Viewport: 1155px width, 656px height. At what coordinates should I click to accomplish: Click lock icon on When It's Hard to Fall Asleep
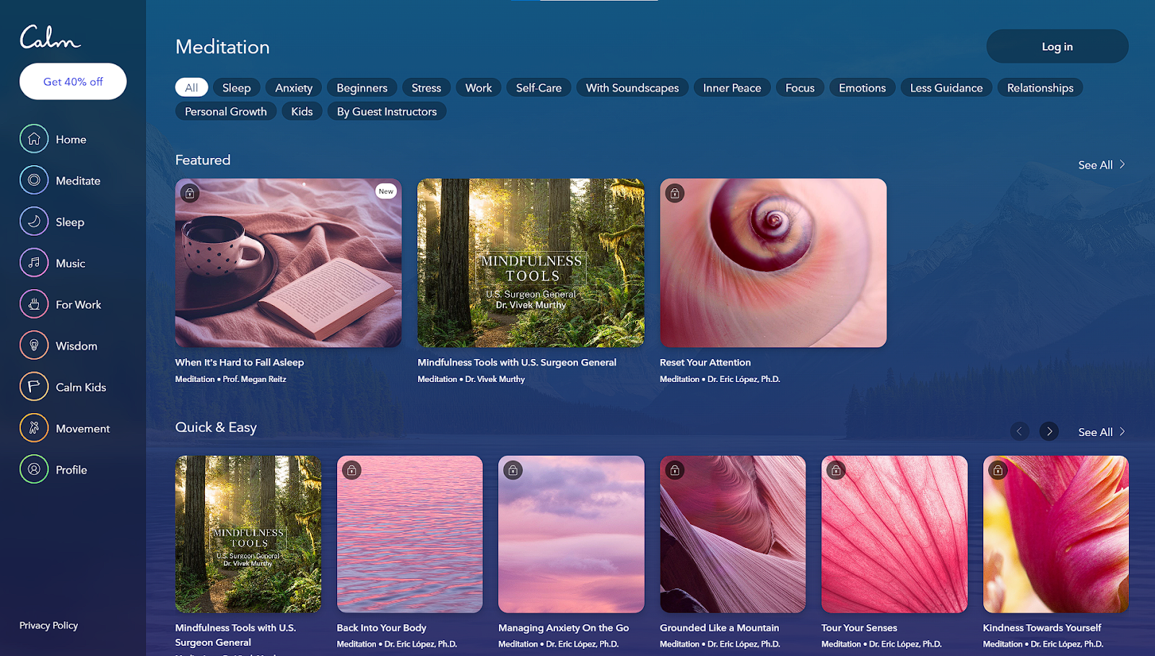pyautogui.click(x=190, y=193)
